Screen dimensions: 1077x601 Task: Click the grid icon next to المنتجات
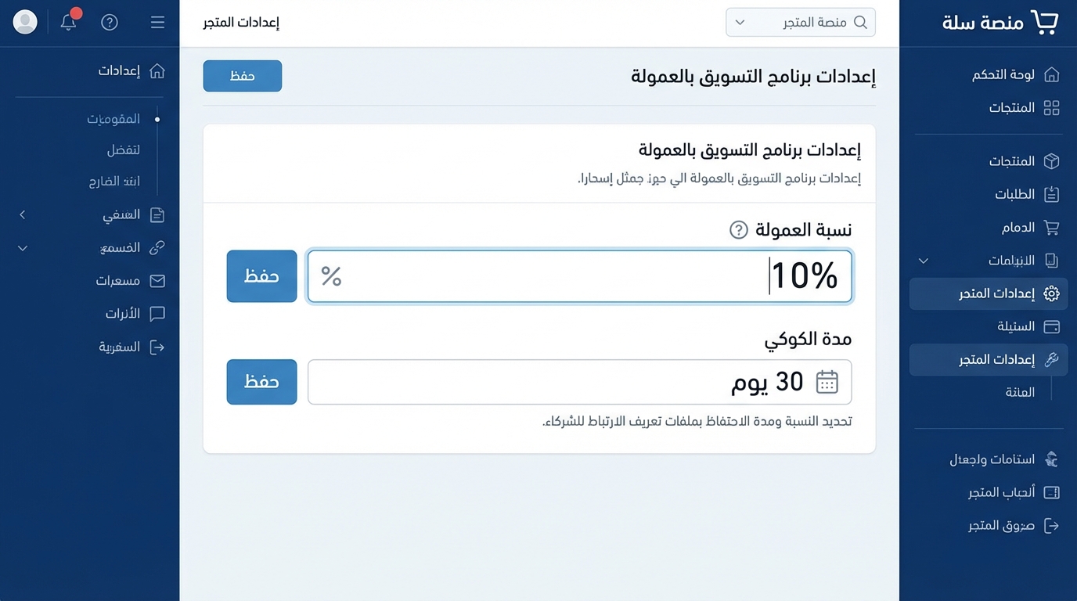click(x=1051, y=107)
